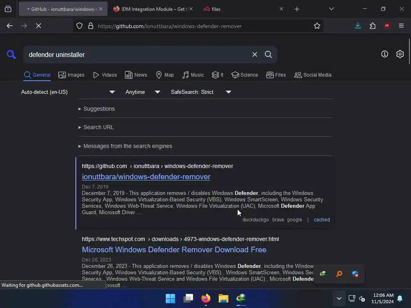
Task: Switch to Images search category
Action: [71, 75]
